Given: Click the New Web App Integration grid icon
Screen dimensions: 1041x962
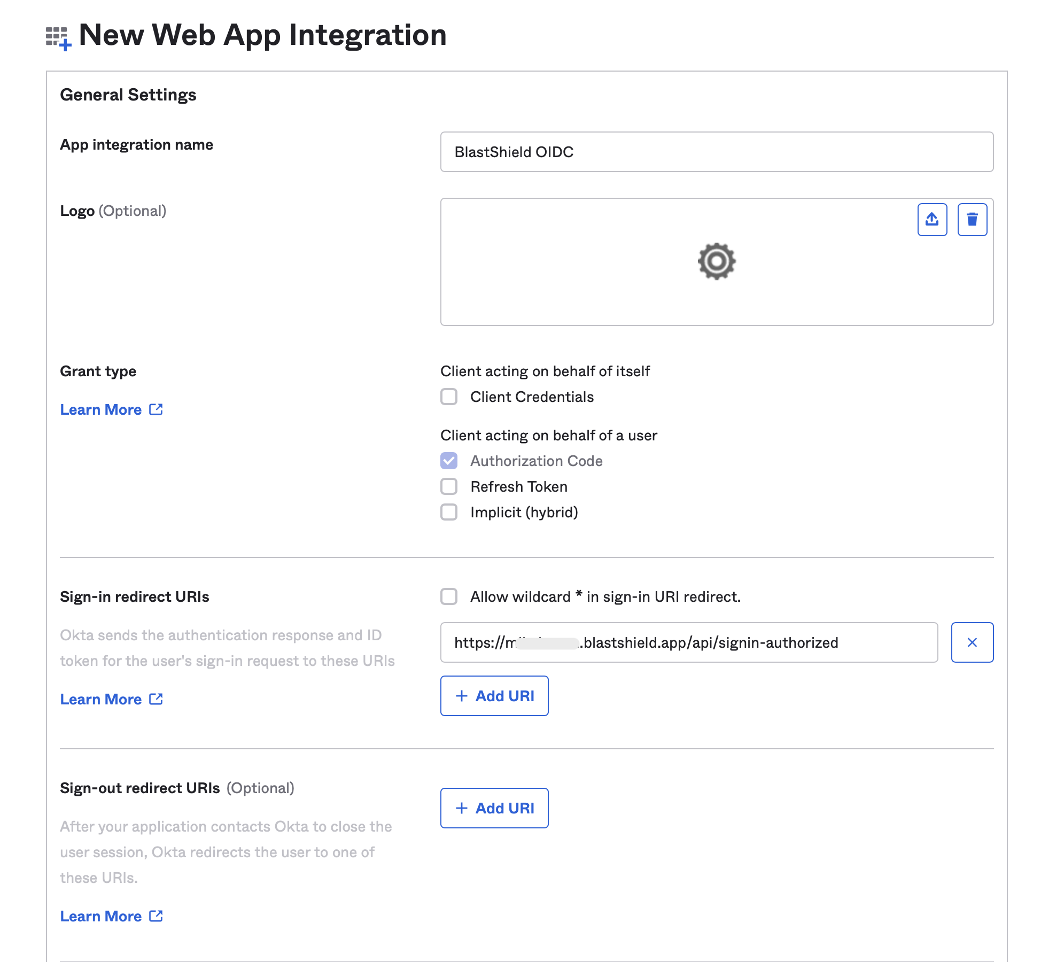Looking at the screenshot, I should [x=58, y=36].
